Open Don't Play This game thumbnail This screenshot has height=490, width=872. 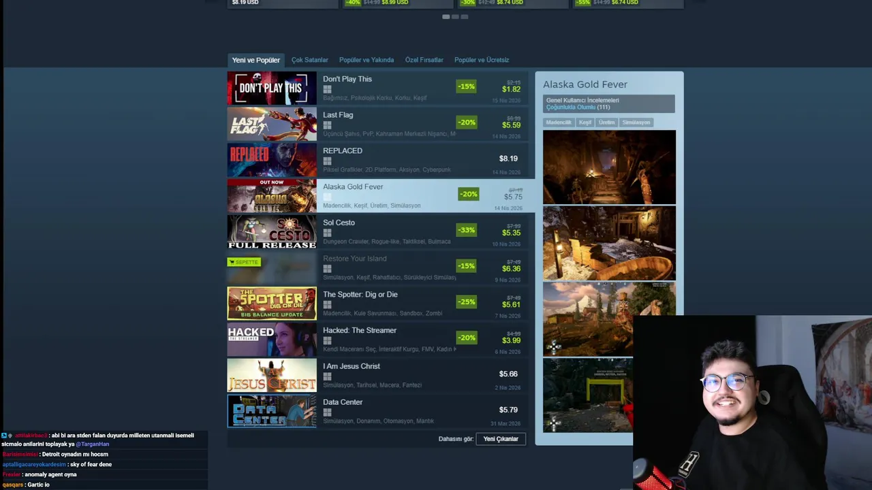click(x=272, y=88)
